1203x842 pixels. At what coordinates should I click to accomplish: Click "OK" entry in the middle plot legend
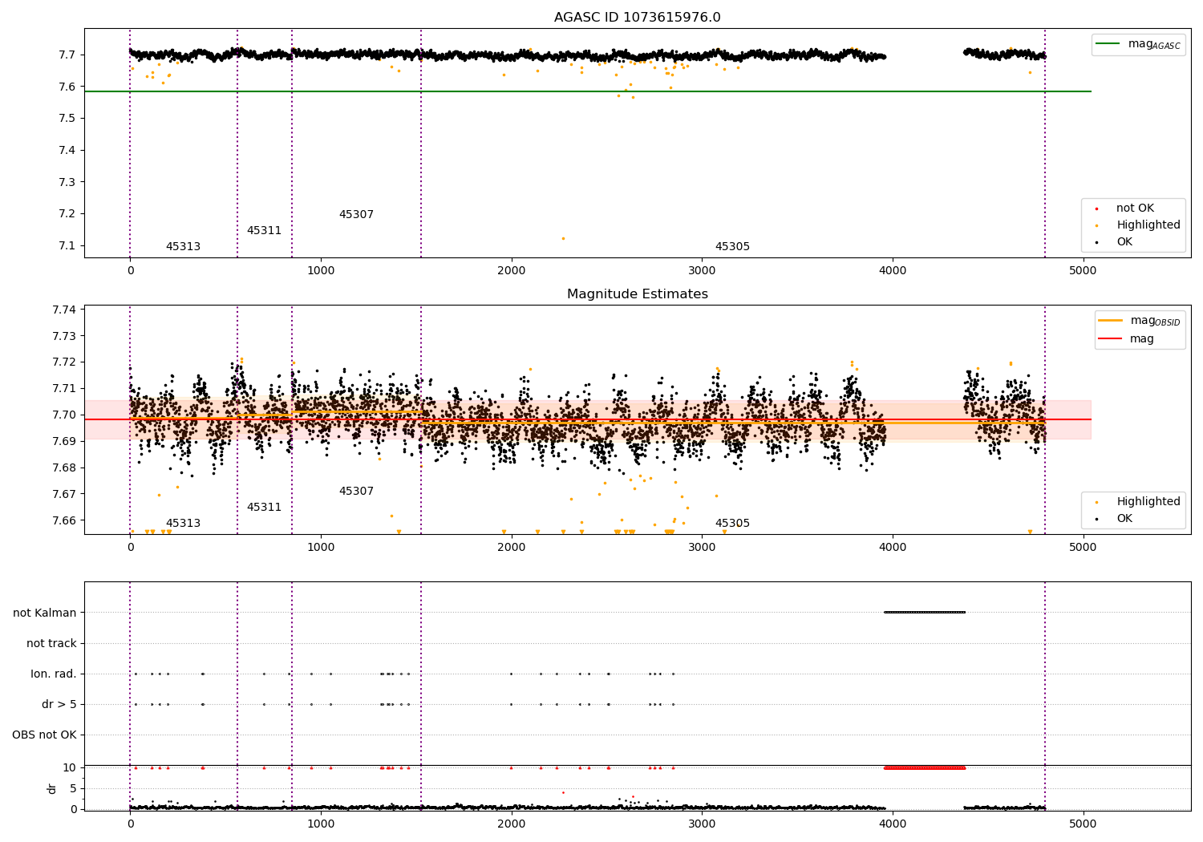click(x=1116, y=519)
